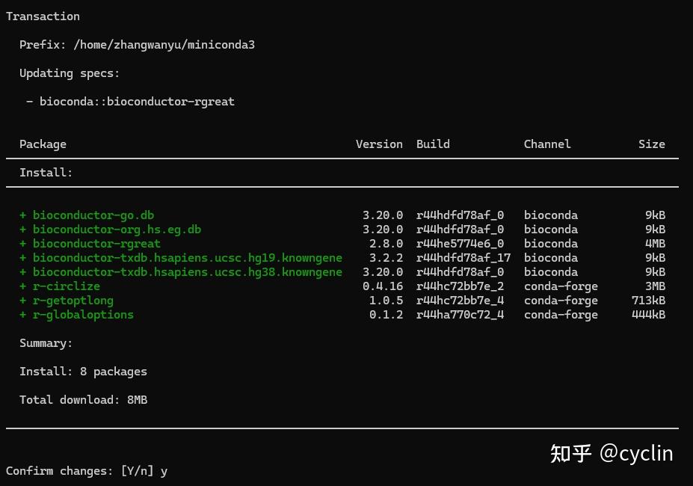
Task: Click the Size column header
Action: tap(651, 144)
